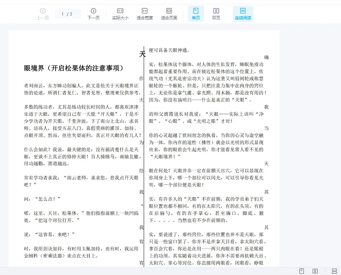Click the document title about 松果体

(74, 68)
